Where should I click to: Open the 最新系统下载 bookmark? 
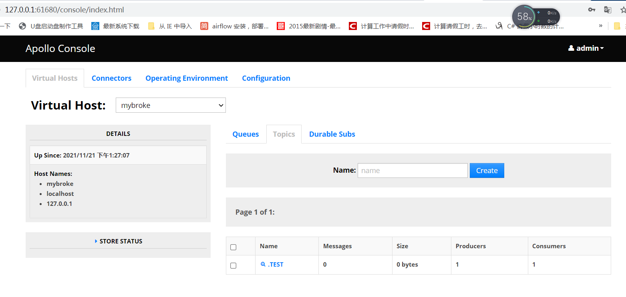(115, 26)
